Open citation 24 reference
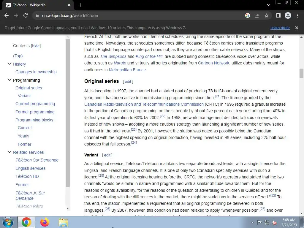The image size is (304, 228). point(134,143)
